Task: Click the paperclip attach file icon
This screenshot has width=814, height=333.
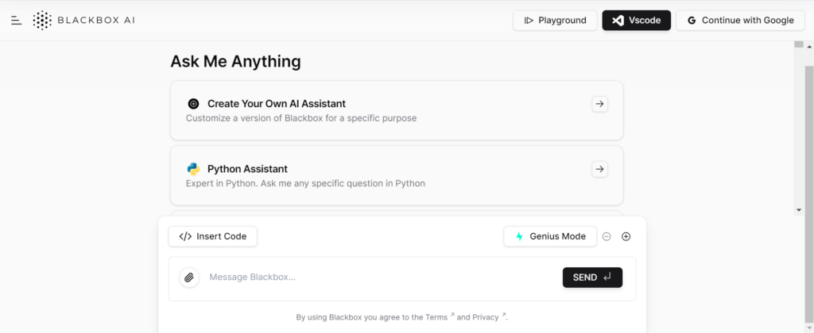Action: (x=189, y=277)
